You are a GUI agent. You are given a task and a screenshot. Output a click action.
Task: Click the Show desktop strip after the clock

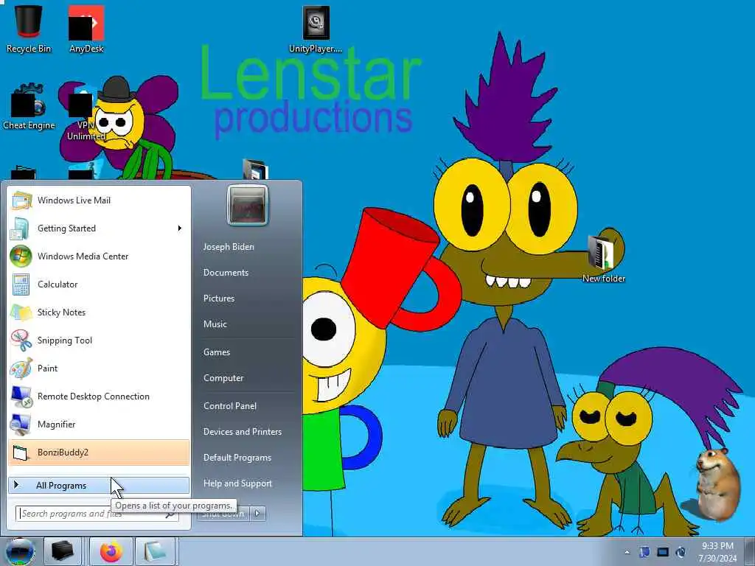(x=749, y=551)
